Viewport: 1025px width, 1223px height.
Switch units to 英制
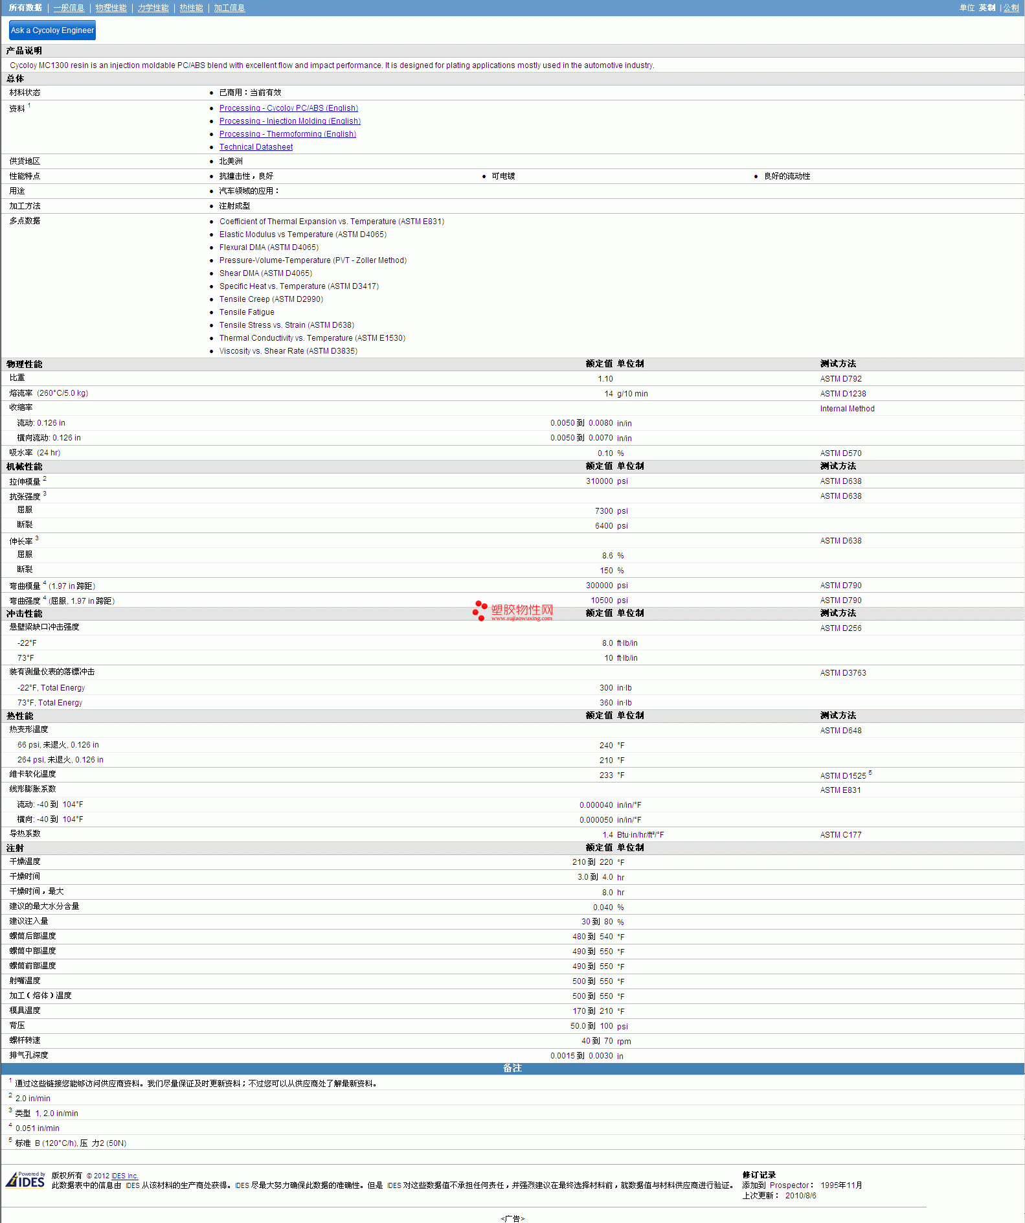[x=987, y=8]
